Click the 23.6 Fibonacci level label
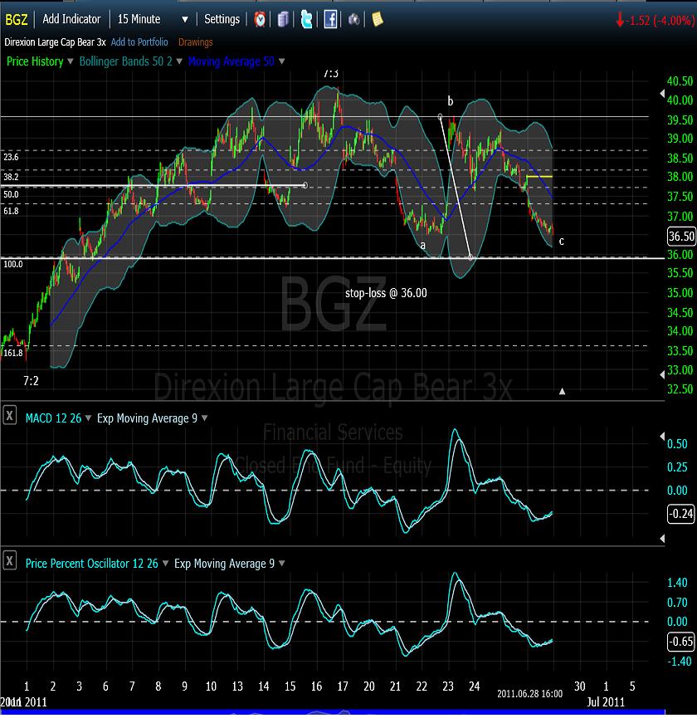 point(11,157)
